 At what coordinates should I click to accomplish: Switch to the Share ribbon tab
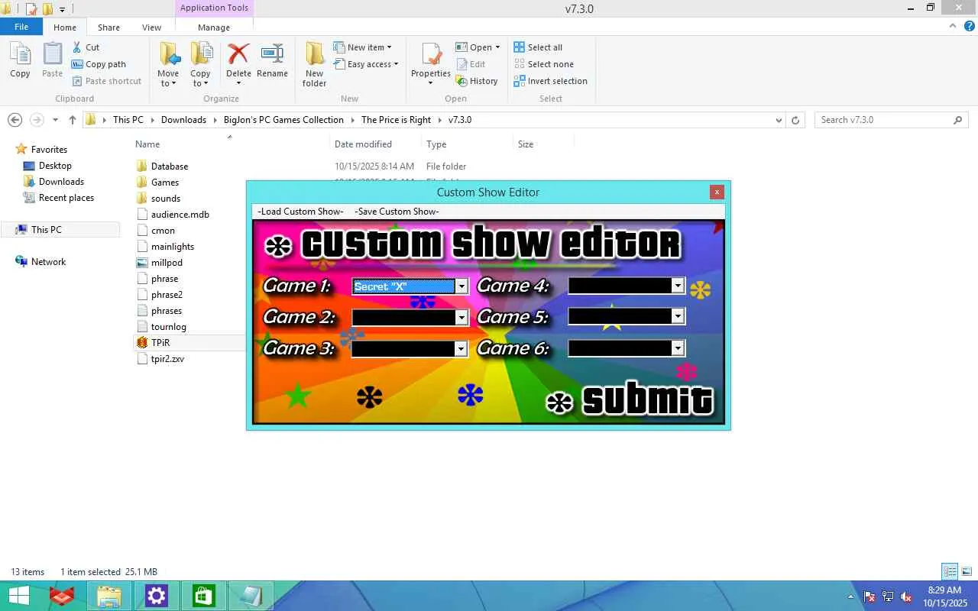[x=108, y=27]
